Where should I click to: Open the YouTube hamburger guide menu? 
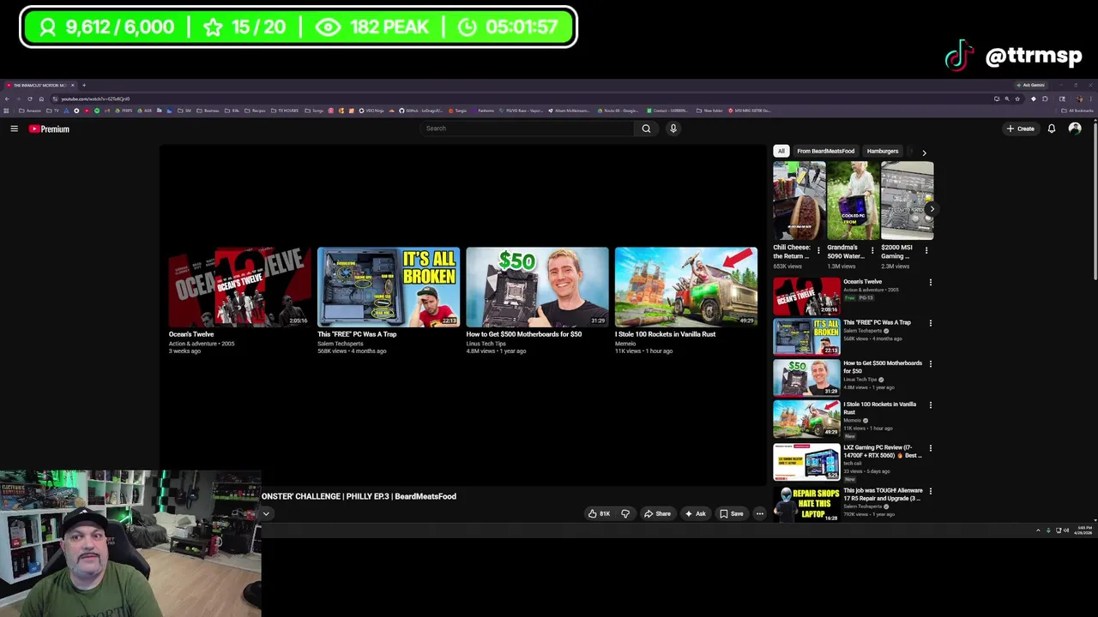coord(14,129)
